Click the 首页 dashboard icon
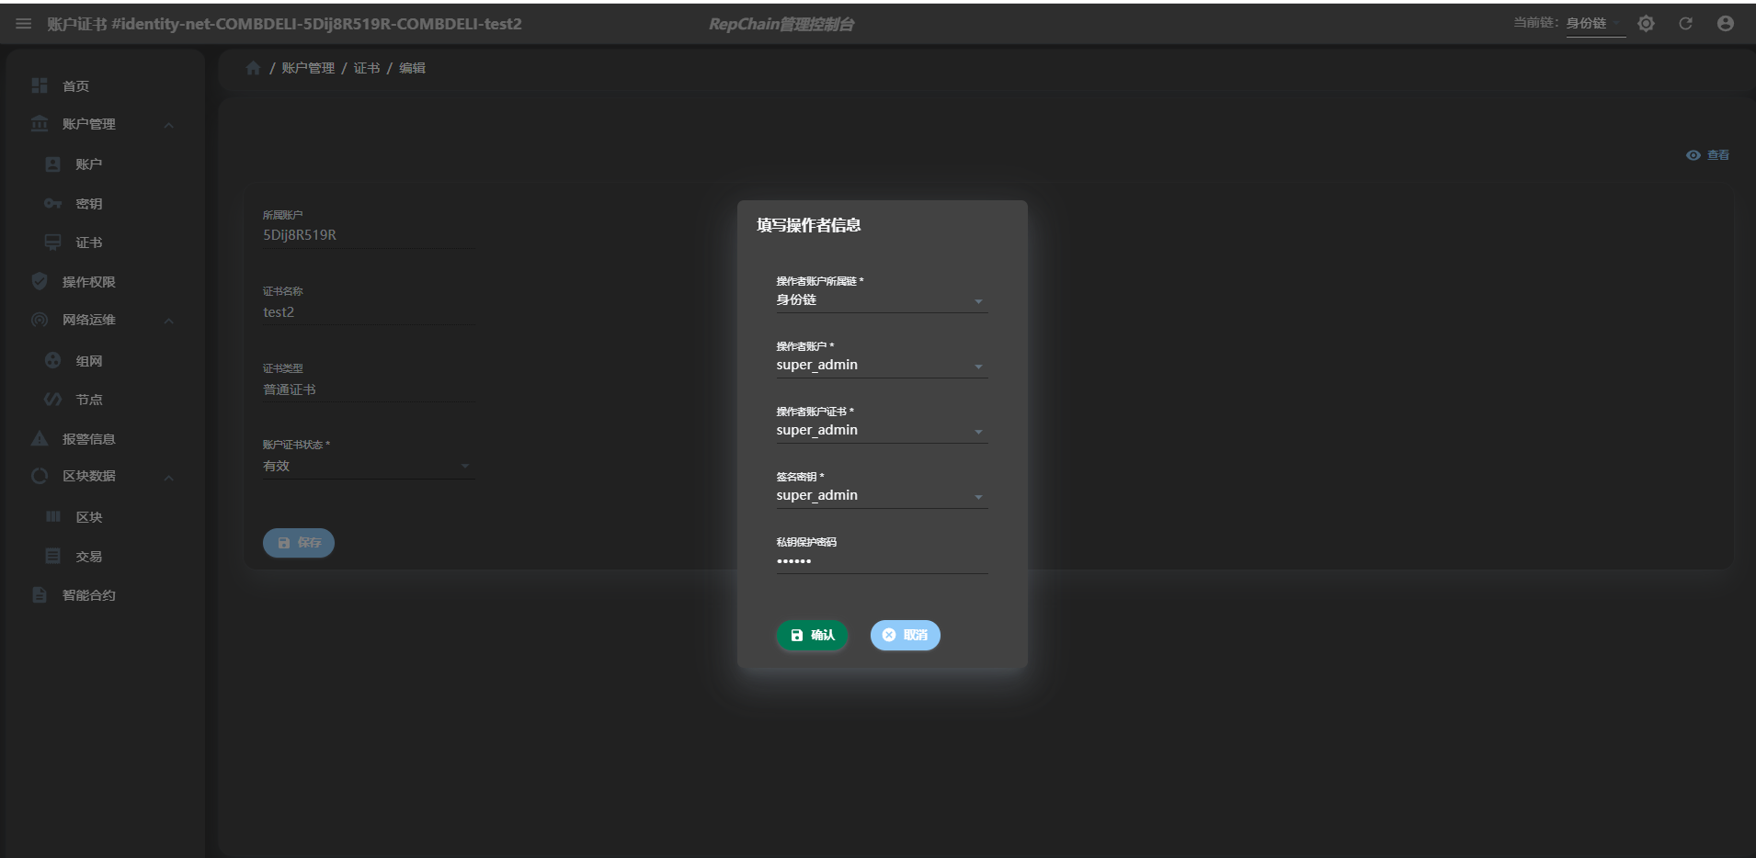Image resolution: width=1756 pixels, height=858 pixels. click(x=40, y=85)
